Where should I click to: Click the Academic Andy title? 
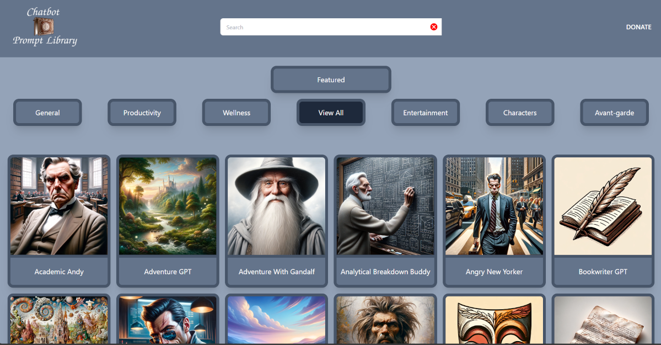59,272
